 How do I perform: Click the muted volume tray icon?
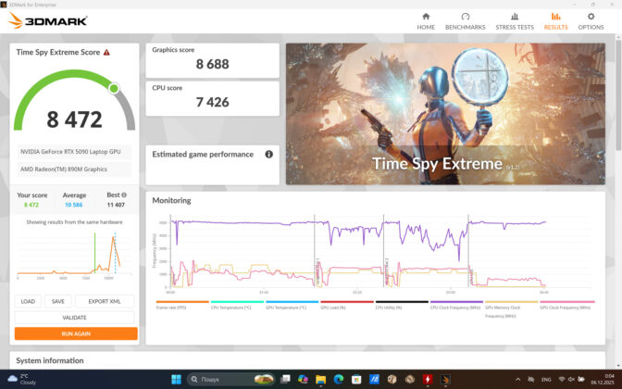571,380
